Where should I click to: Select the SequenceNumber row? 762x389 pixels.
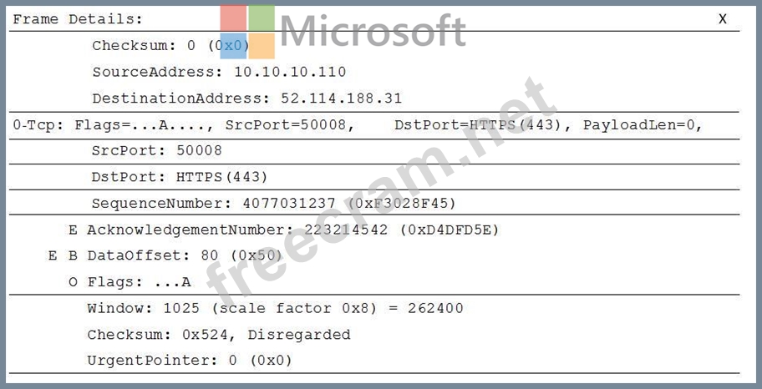[274, 203]
